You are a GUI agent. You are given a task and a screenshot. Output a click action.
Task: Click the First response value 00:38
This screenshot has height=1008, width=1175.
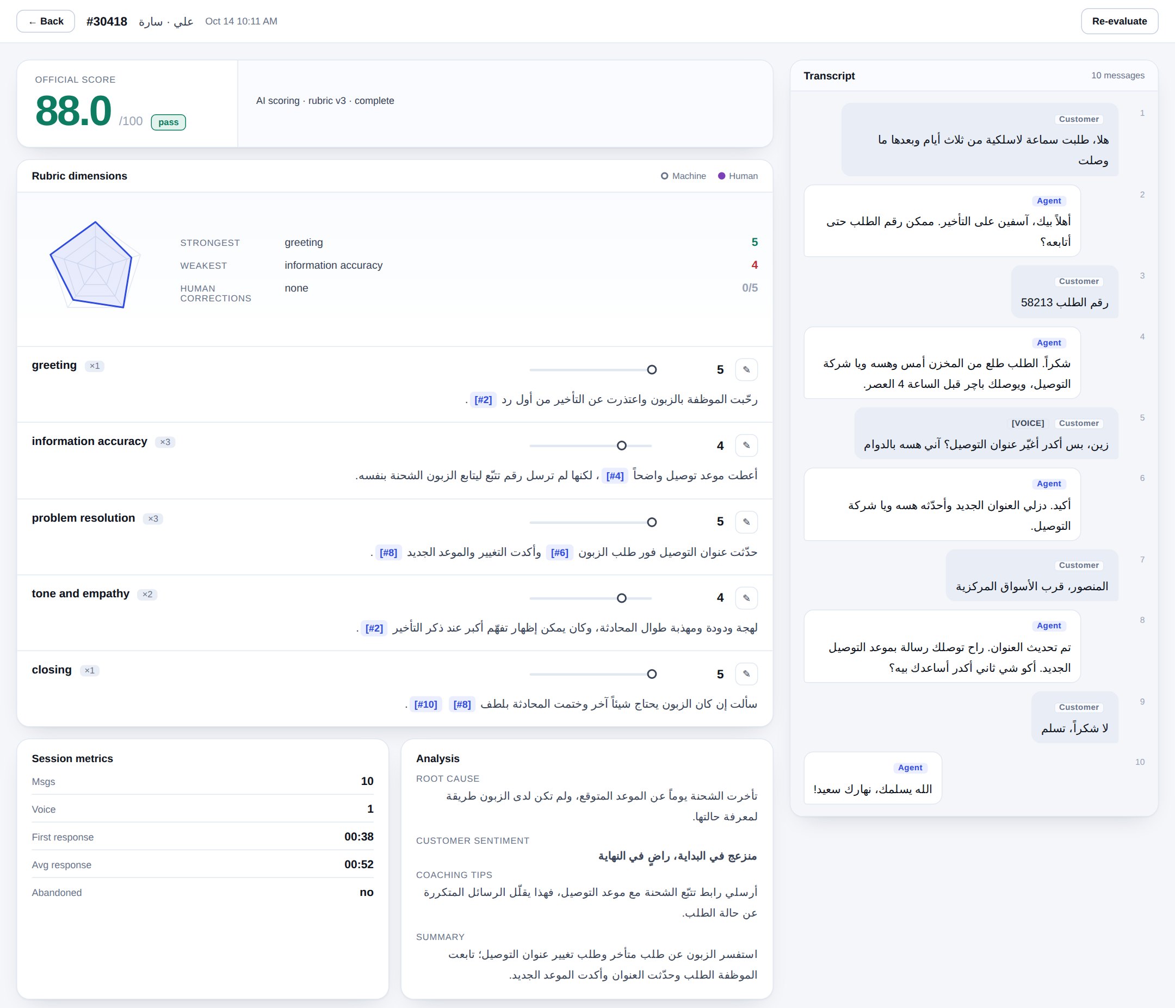358,837
